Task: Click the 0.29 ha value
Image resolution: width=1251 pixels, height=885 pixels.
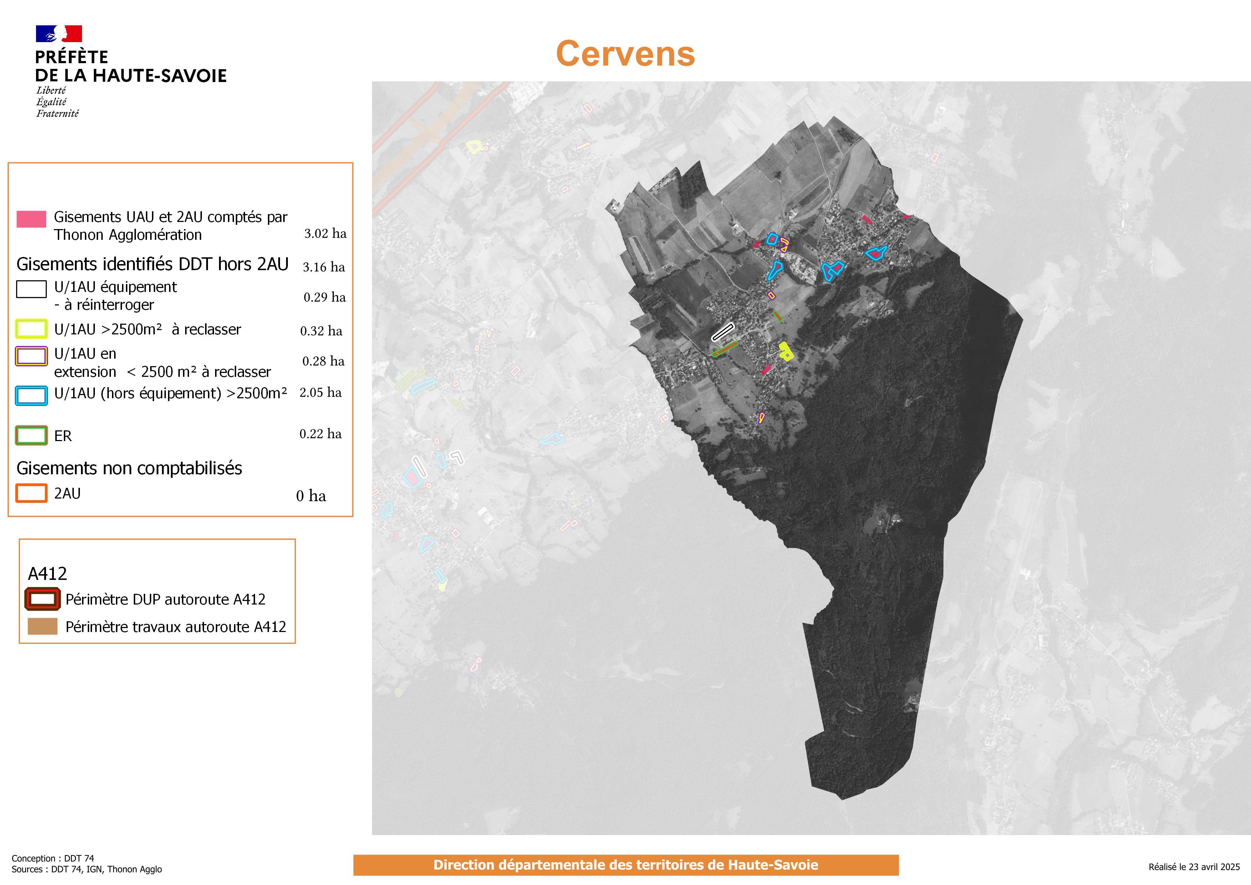Action: [x=325, y=297]
